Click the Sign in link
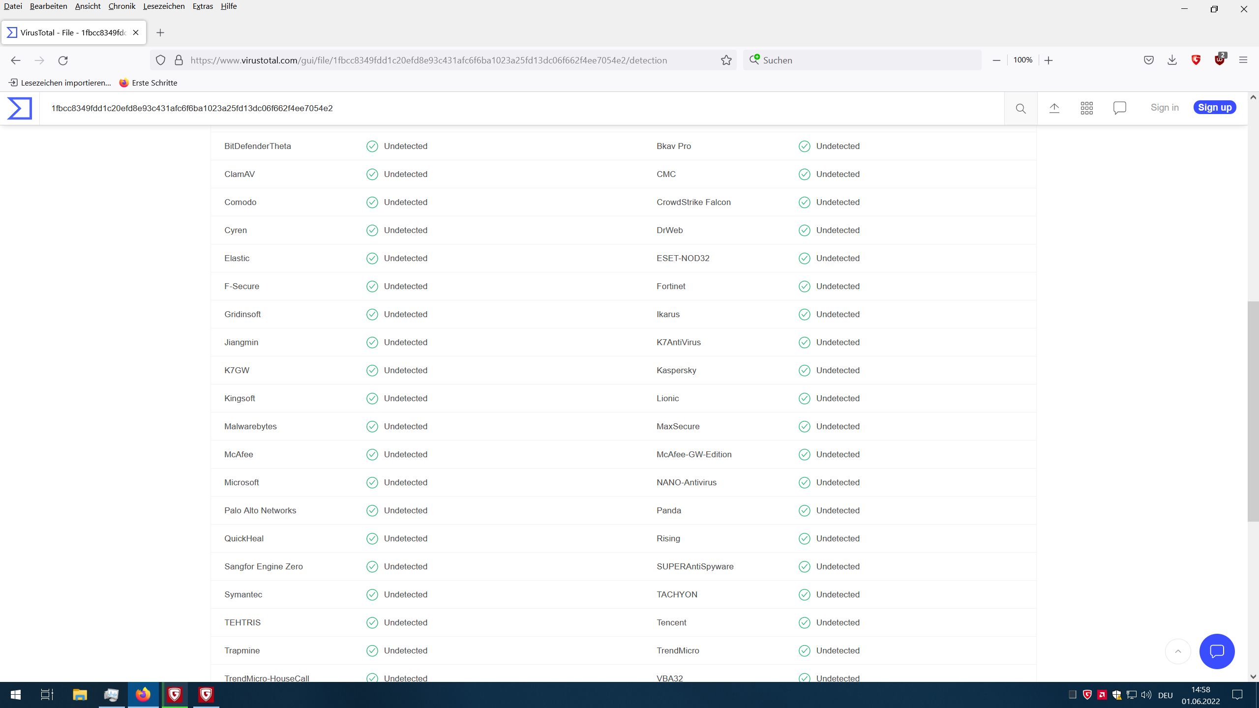This screenshot has width=1259, height=708. pos(1164,107)
